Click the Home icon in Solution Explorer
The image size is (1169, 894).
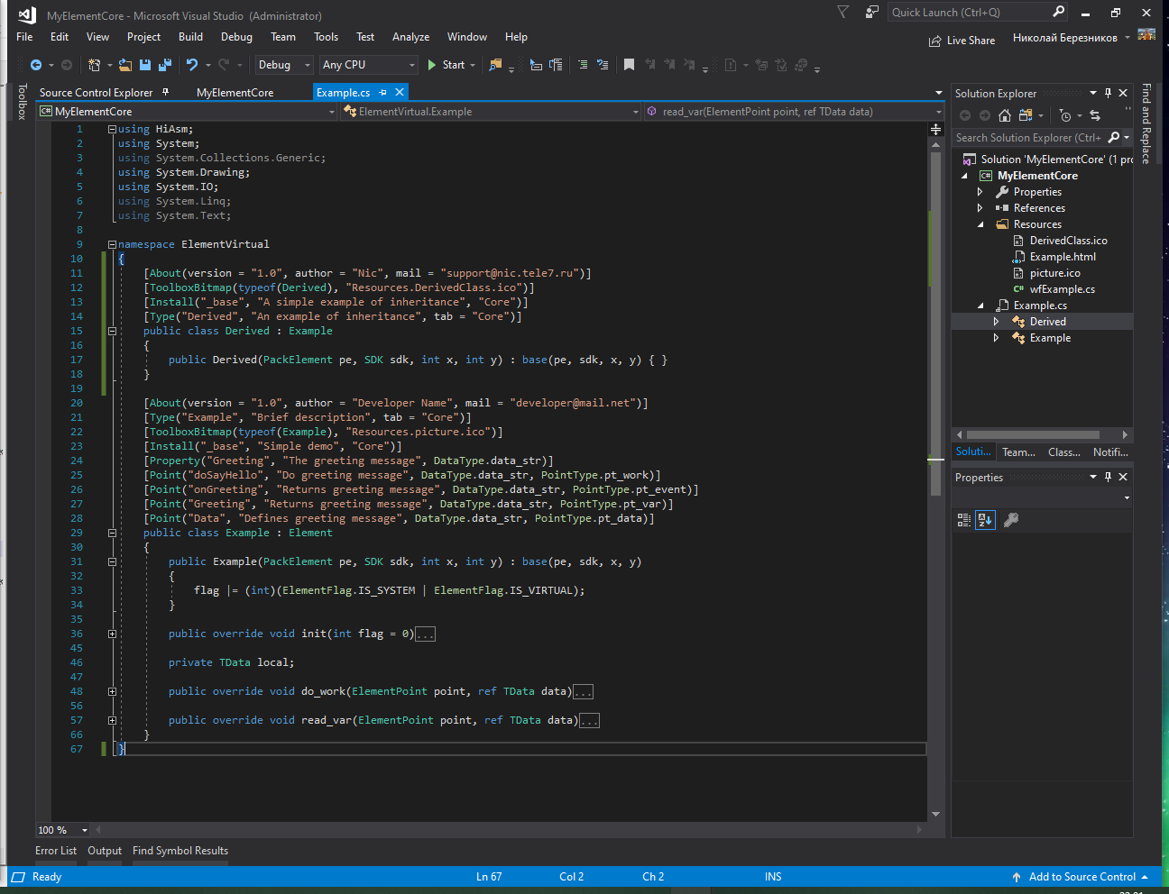pos(1004,115)
